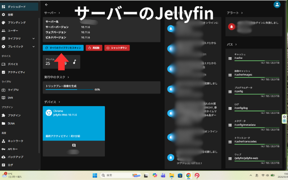
Task: Click the Windows Start button in taskbar
Action: tap(95, 175)
